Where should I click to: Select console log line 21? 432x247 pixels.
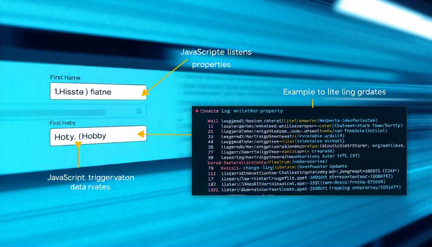pyautogui.click(x=297, y=131)
